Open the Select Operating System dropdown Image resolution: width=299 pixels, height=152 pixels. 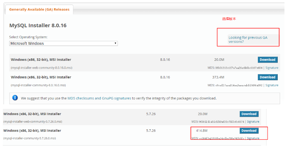click(x=63, y=43)
